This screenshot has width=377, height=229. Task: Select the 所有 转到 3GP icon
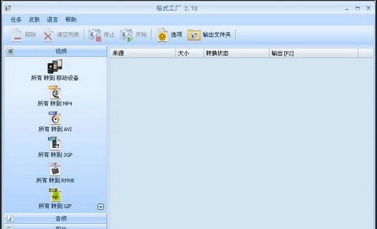(55, 143)
